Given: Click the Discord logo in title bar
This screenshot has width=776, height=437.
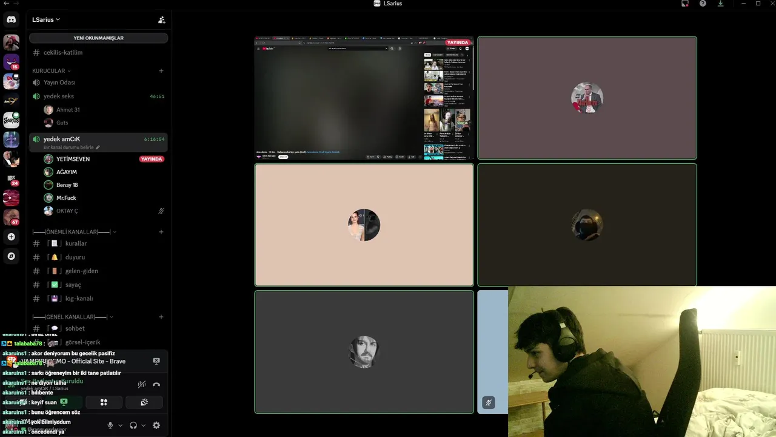Looking at the screenshot, I should tap(376, 4).
